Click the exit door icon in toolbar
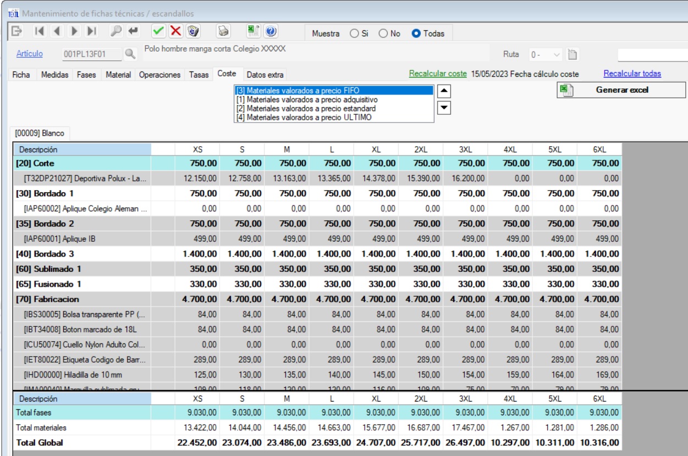This screenshot has height=456, width=688. click(x=16, y=31)
